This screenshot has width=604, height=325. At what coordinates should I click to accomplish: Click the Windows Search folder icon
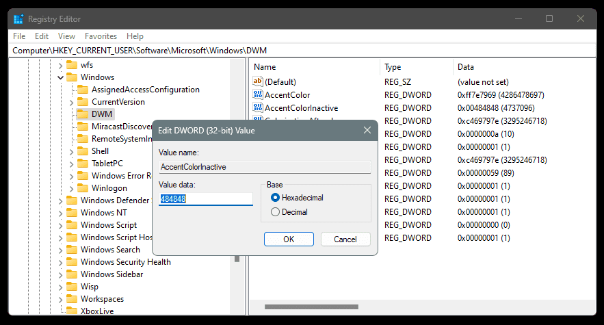[x=72, y=250]
